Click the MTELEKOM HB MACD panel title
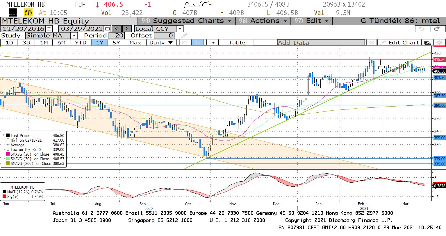Viewport: 446px width, 236px height. click(22, 187)
